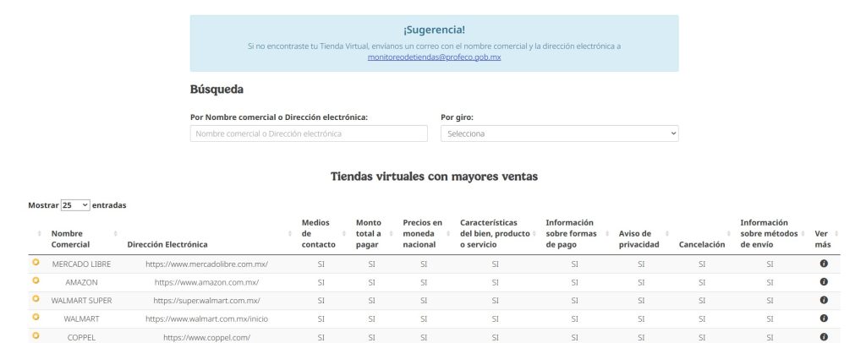The width and height of the screenshot is (866, 343).
Task: Expand the WALMART SUPER row with the yellow icon
Action: (36, 299)
